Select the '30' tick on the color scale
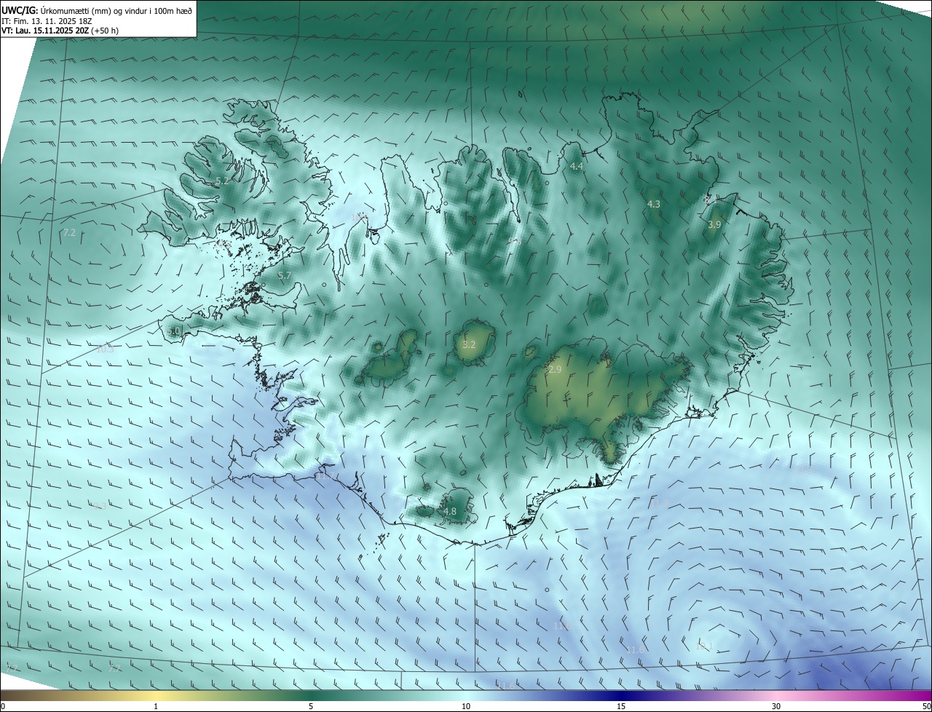The width and height of the screenshot is (932, 712). [x=776, y=706]
